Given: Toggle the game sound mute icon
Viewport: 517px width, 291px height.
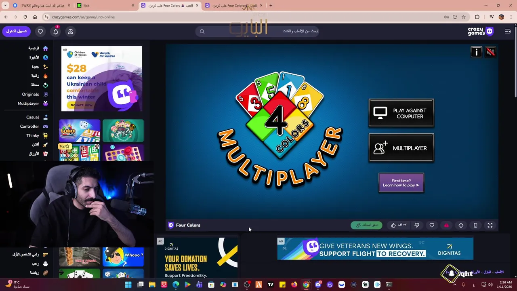Looking at the screenshot, I should click(490, 52).
